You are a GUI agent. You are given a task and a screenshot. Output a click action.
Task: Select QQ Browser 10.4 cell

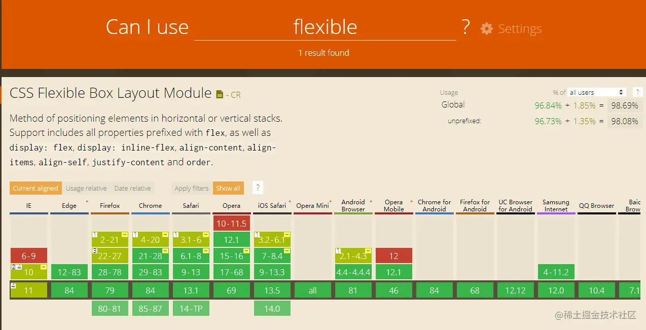click(x=597, y=290)
